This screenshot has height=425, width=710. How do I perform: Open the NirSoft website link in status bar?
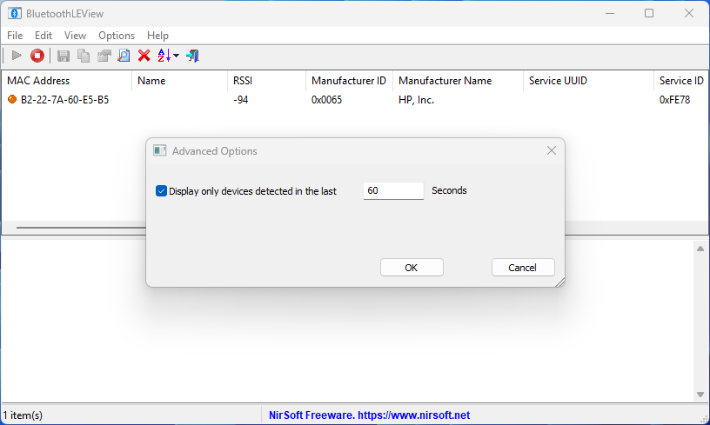click(369, 415)
